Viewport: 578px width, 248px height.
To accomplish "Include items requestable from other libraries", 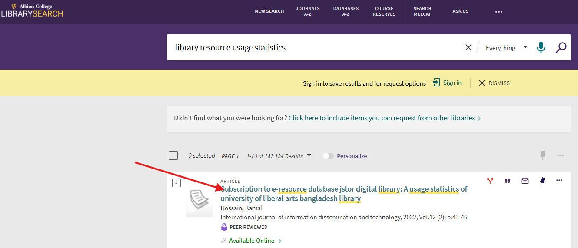I will [385, 118].
